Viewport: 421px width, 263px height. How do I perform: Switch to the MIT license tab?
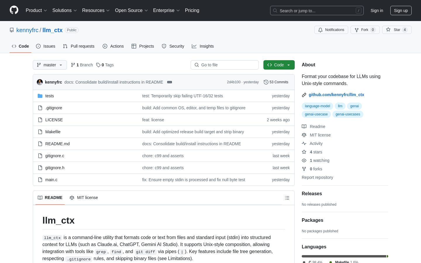tap(84, 198)
